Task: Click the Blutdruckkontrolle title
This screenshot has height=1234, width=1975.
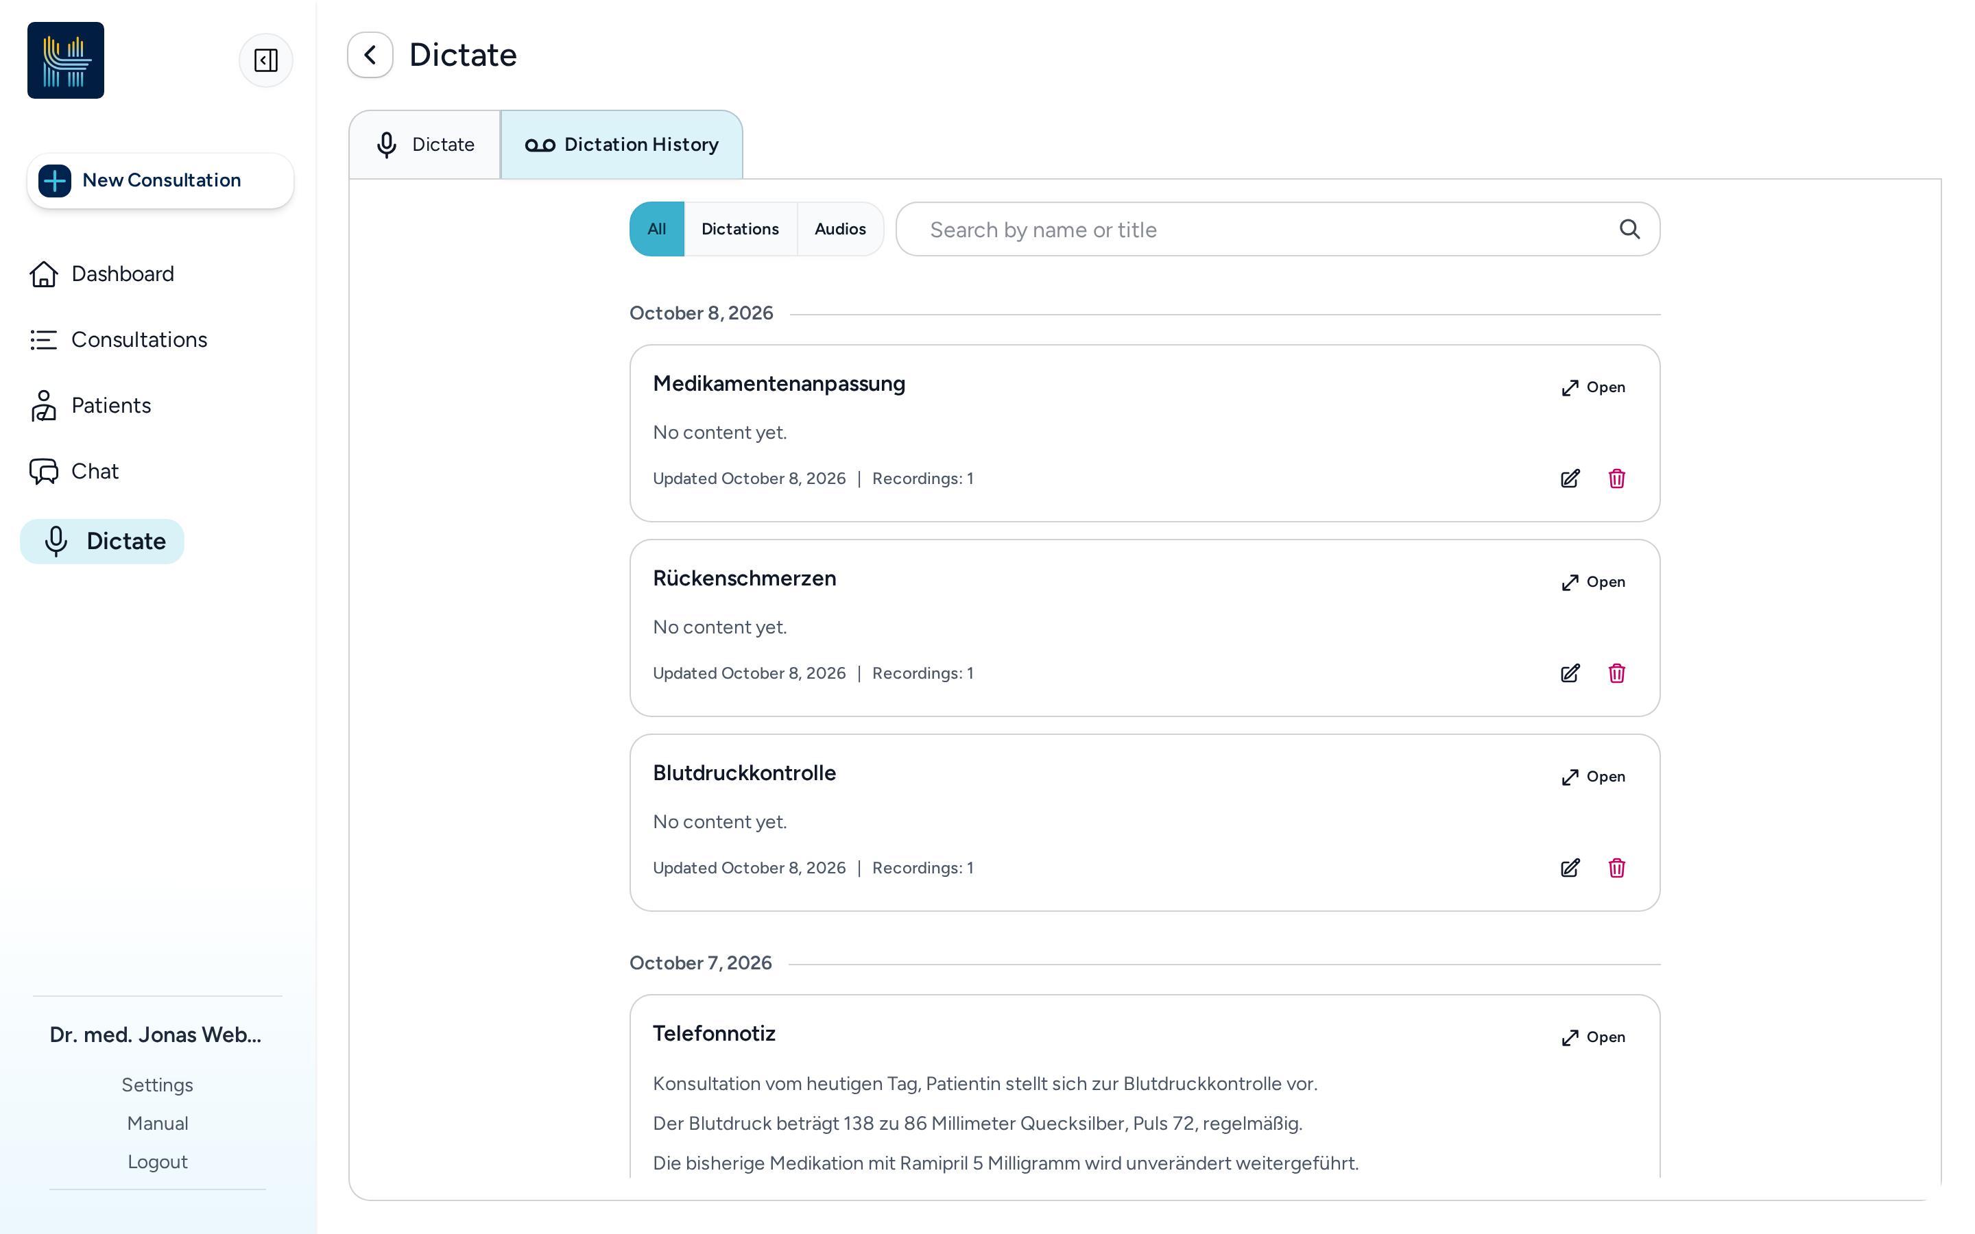Action: click(x=744, y=773)
